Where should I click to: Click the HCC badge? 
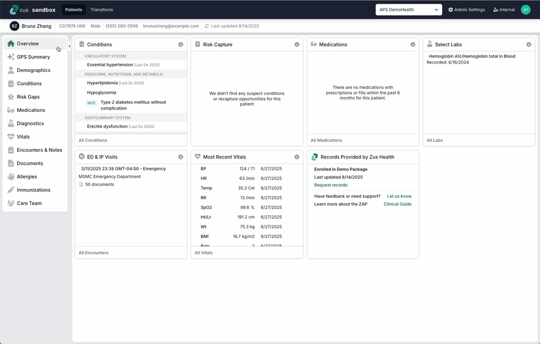(x=91, y=103)
